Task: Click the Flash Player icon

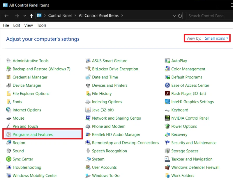Action: click(167, 93)
